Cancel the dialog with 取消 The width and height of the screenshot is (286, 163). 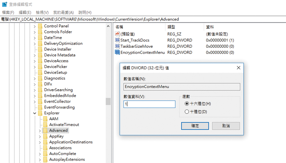coord(226,126)
